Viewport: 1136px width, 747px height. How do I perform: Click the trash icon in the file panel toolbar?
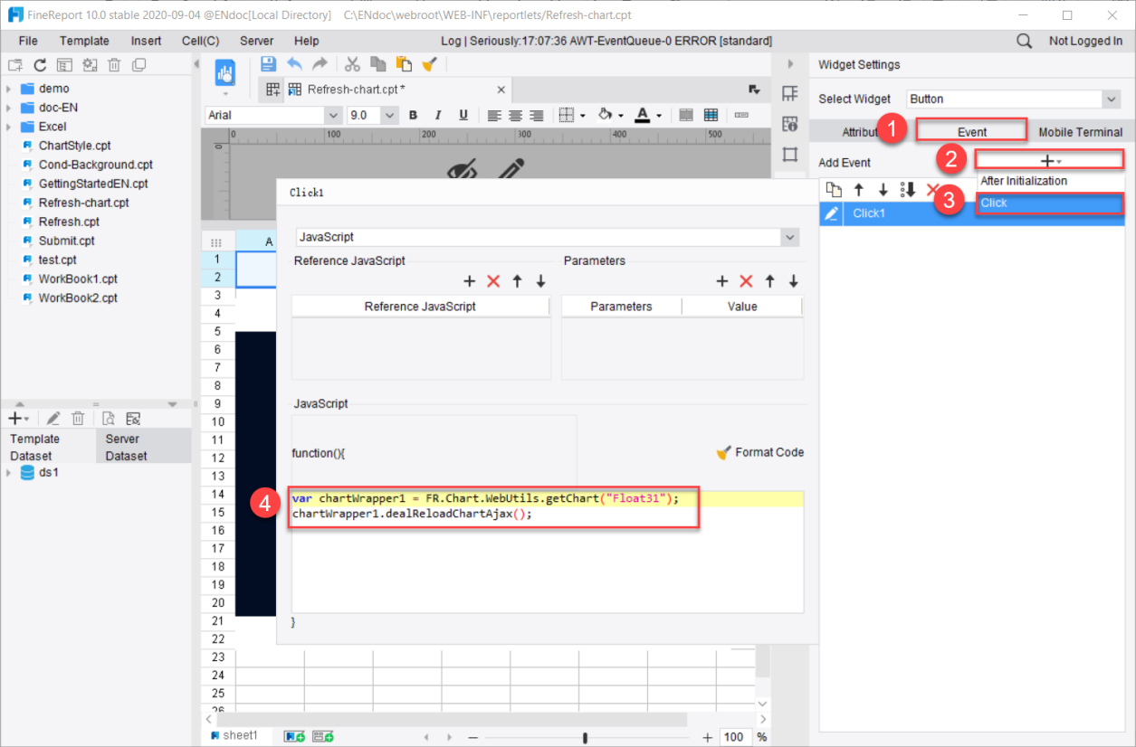click(x=114, y=64)
